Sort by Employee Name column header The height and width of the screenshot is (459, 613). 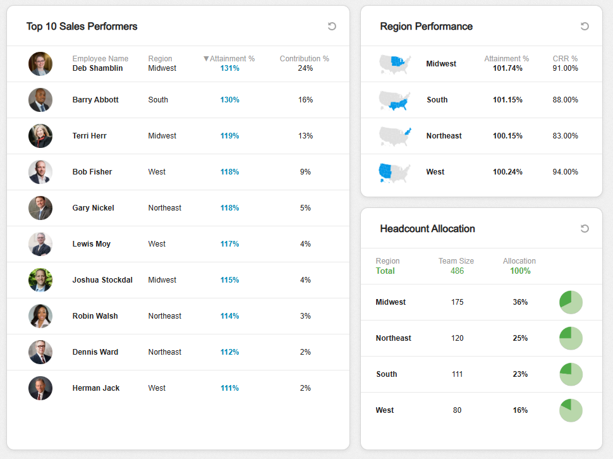click(100, 59)
